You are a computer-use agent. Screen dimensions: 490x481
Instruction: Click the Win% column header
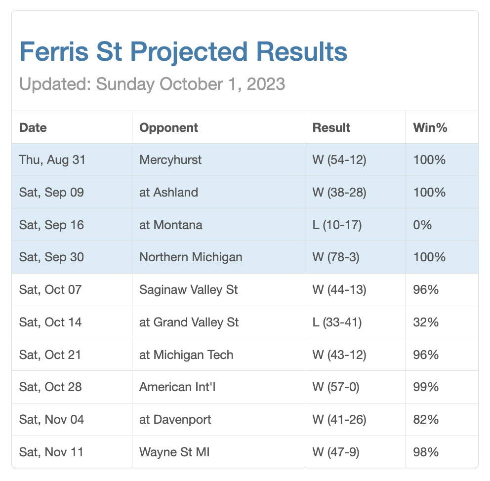[x=430, y=128]
